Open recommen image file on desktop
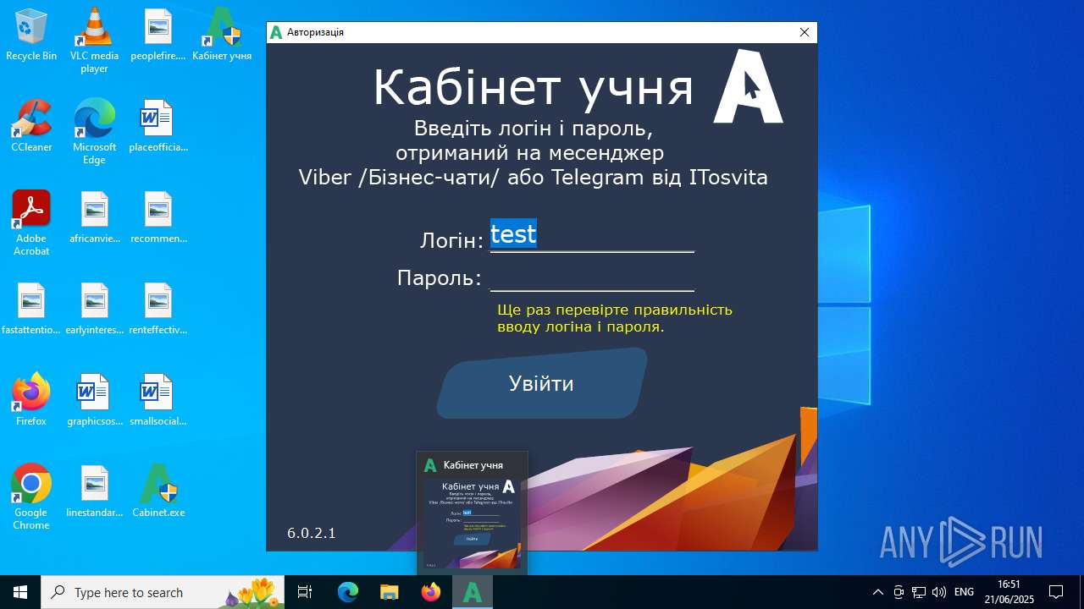This screenshot has height=609, width=1084. (x=158, y=217)
